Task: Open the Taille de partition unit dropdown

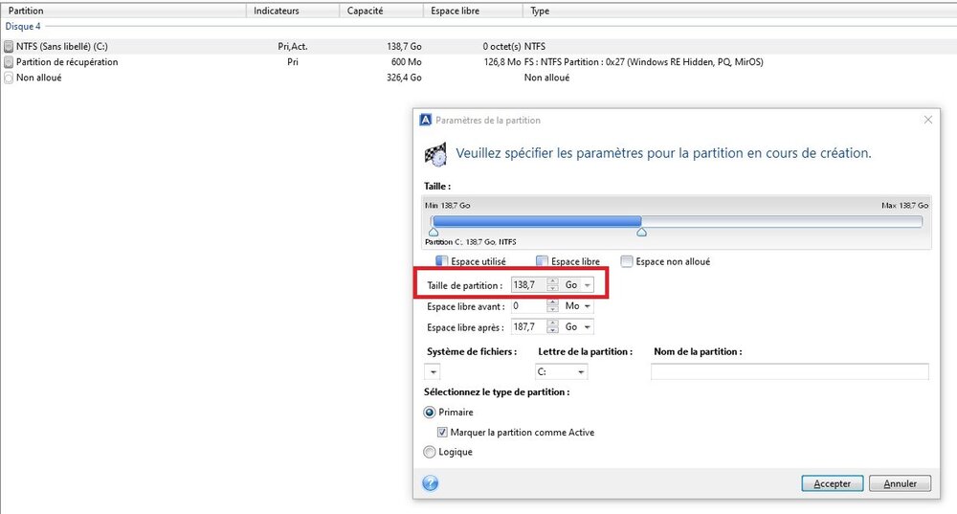Action: (579, 285)
